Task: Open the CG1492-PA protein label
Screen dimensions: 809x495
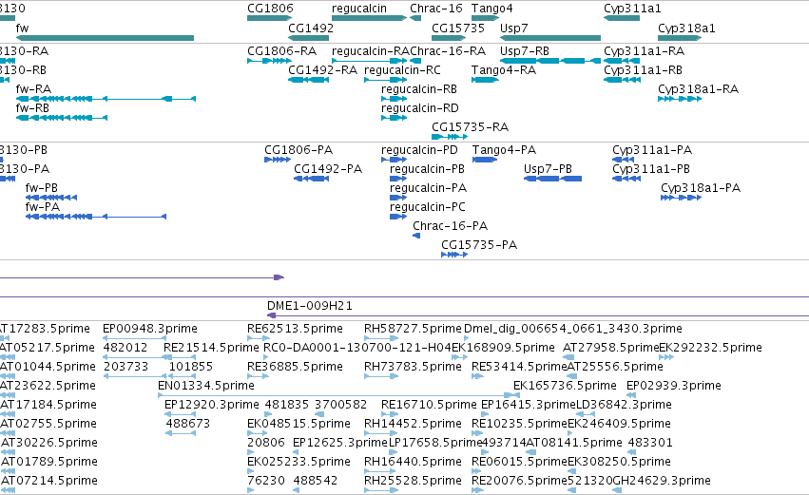Action: point(328,169)
